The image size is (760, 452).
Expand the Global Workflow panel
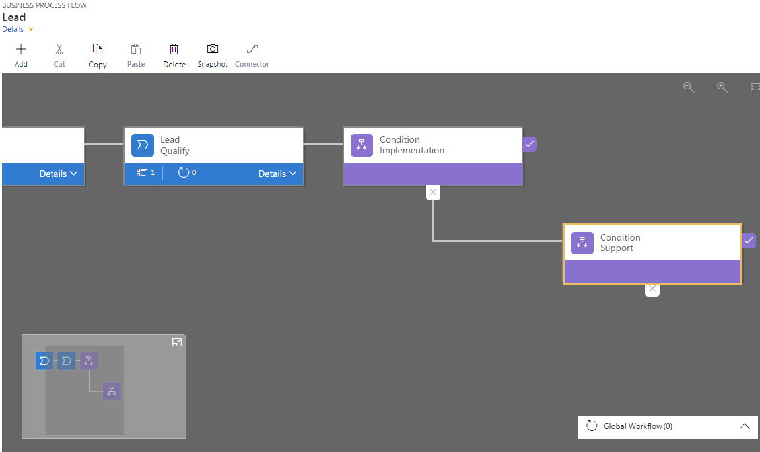tap(744, 426)
